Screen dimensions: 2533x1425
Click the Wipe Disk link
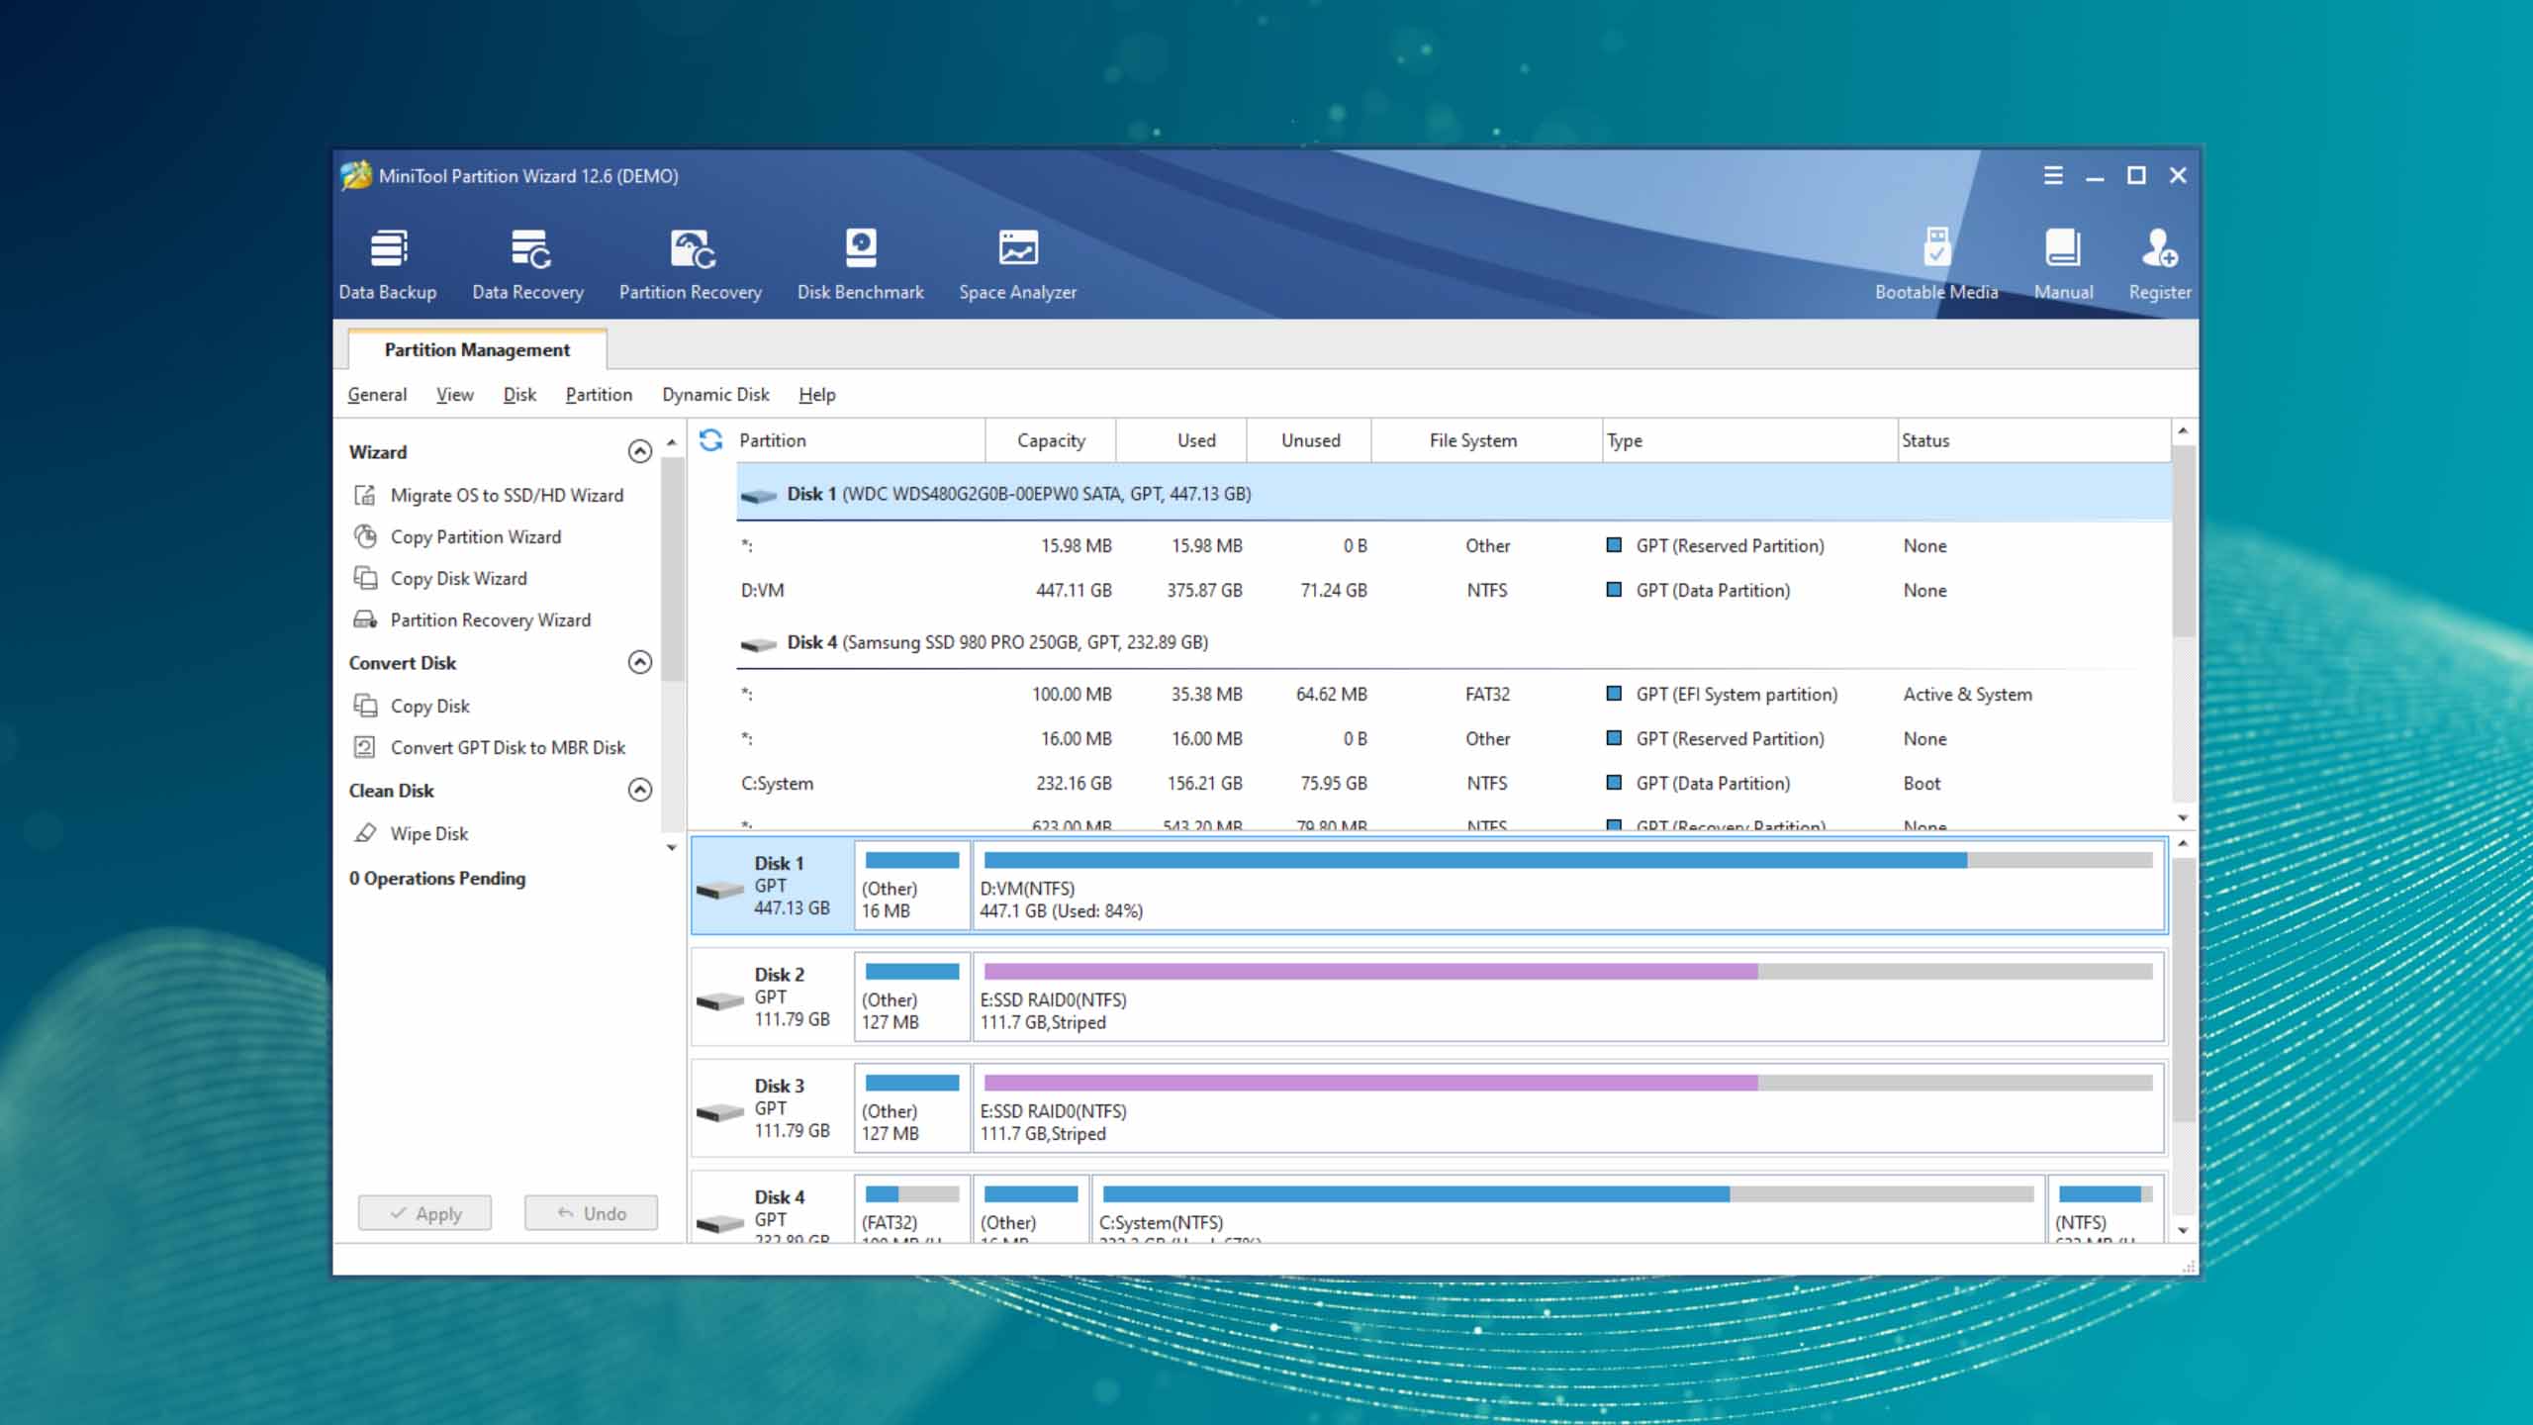tap(429, 833)
